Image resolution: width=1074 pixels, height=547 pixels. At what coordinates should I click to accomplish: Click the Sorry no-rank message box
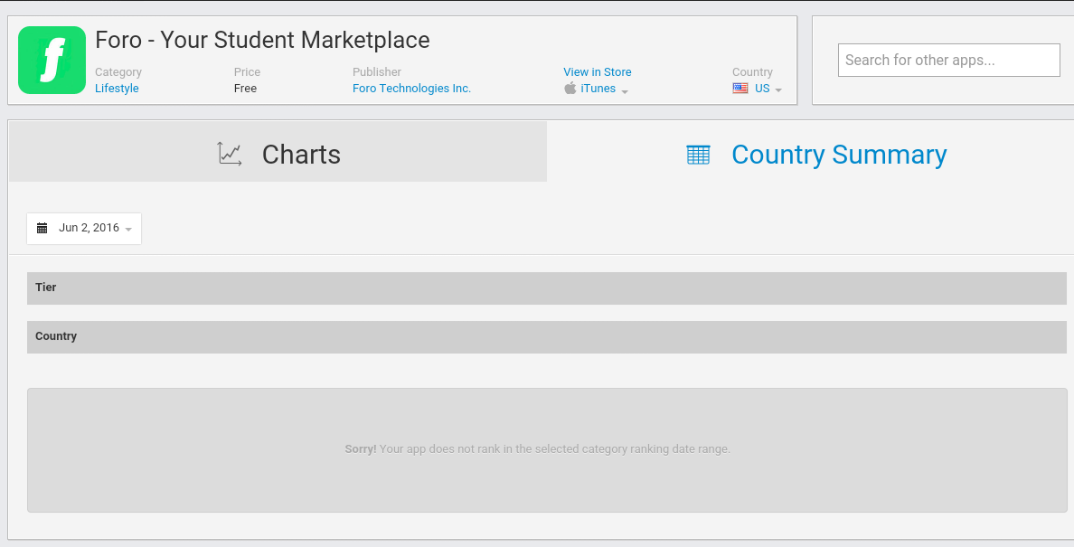point(546,449)
